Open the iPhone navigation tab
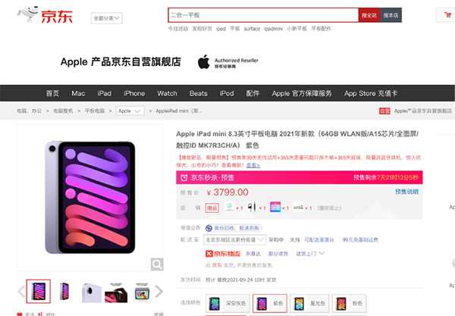 tap(134, 93)
